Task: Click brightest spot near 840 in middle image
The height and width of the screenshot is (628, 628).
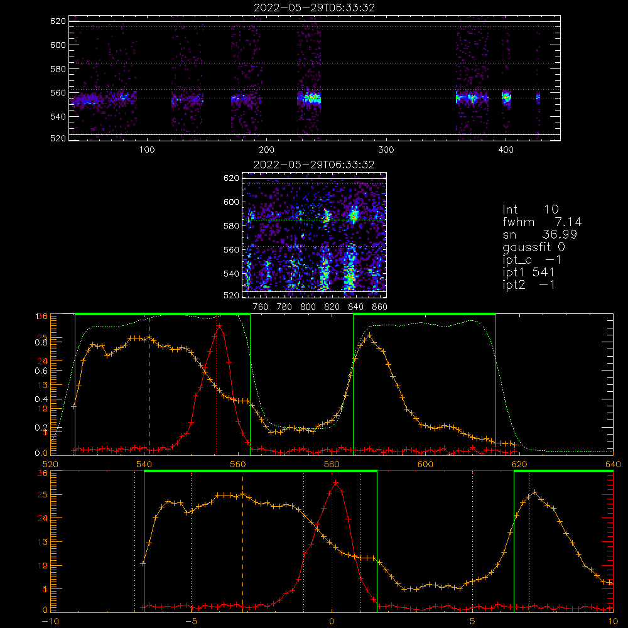Action: 354,216
